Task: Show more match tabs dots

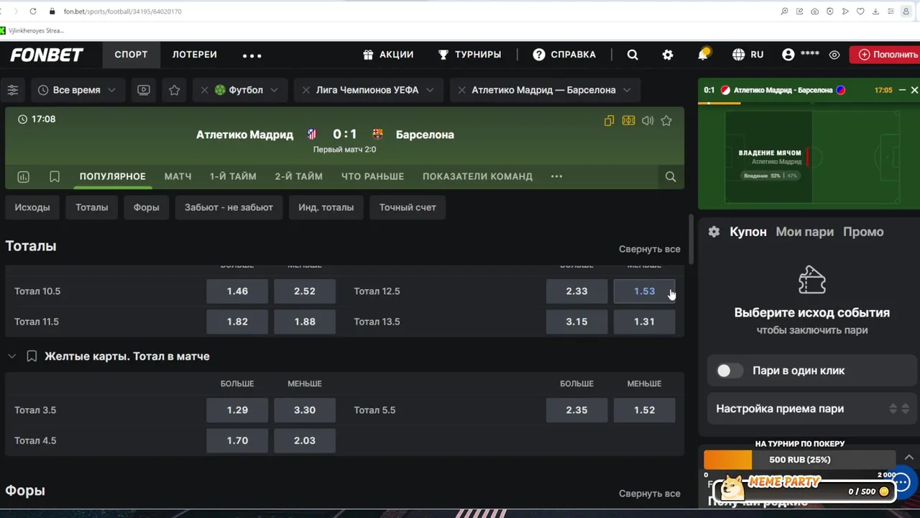Action: pos(556,176)
